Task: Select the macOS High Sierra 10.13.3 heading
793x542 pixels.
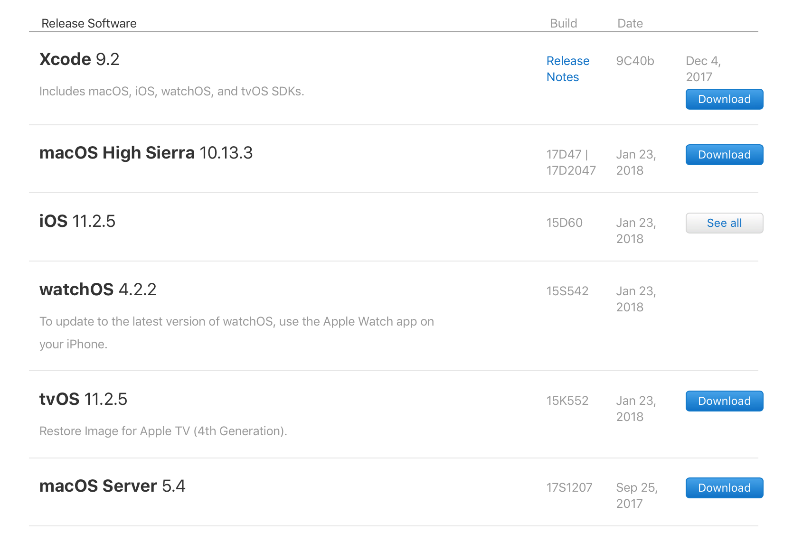Action: coord(146,153)
